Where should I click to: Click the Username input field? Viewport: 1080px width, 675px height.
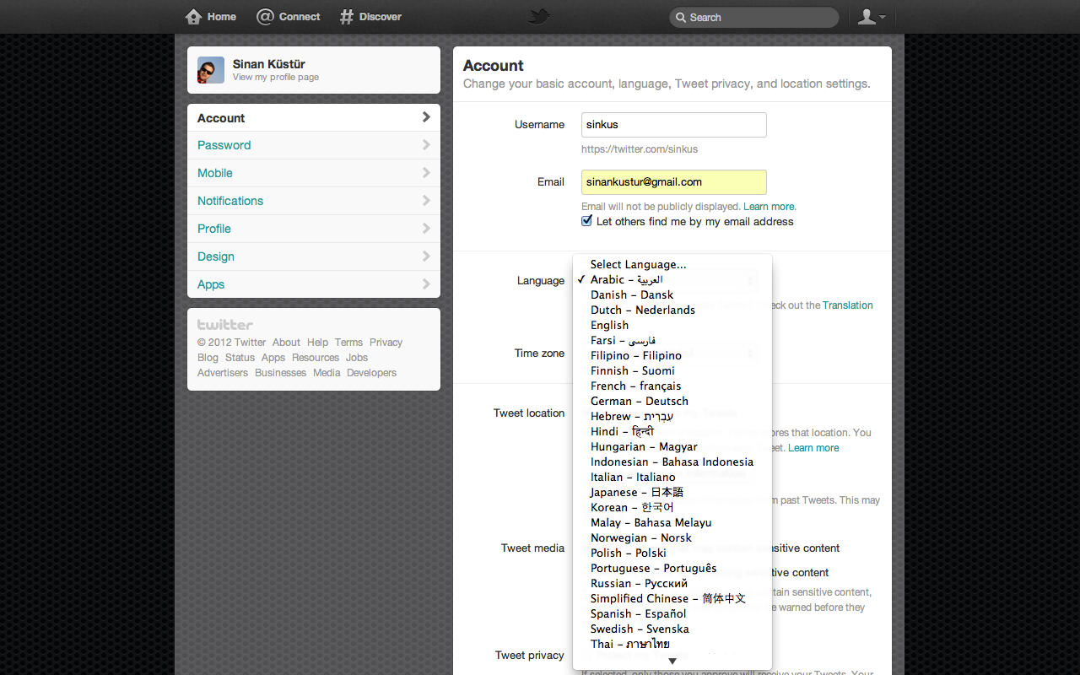[673, 125]
